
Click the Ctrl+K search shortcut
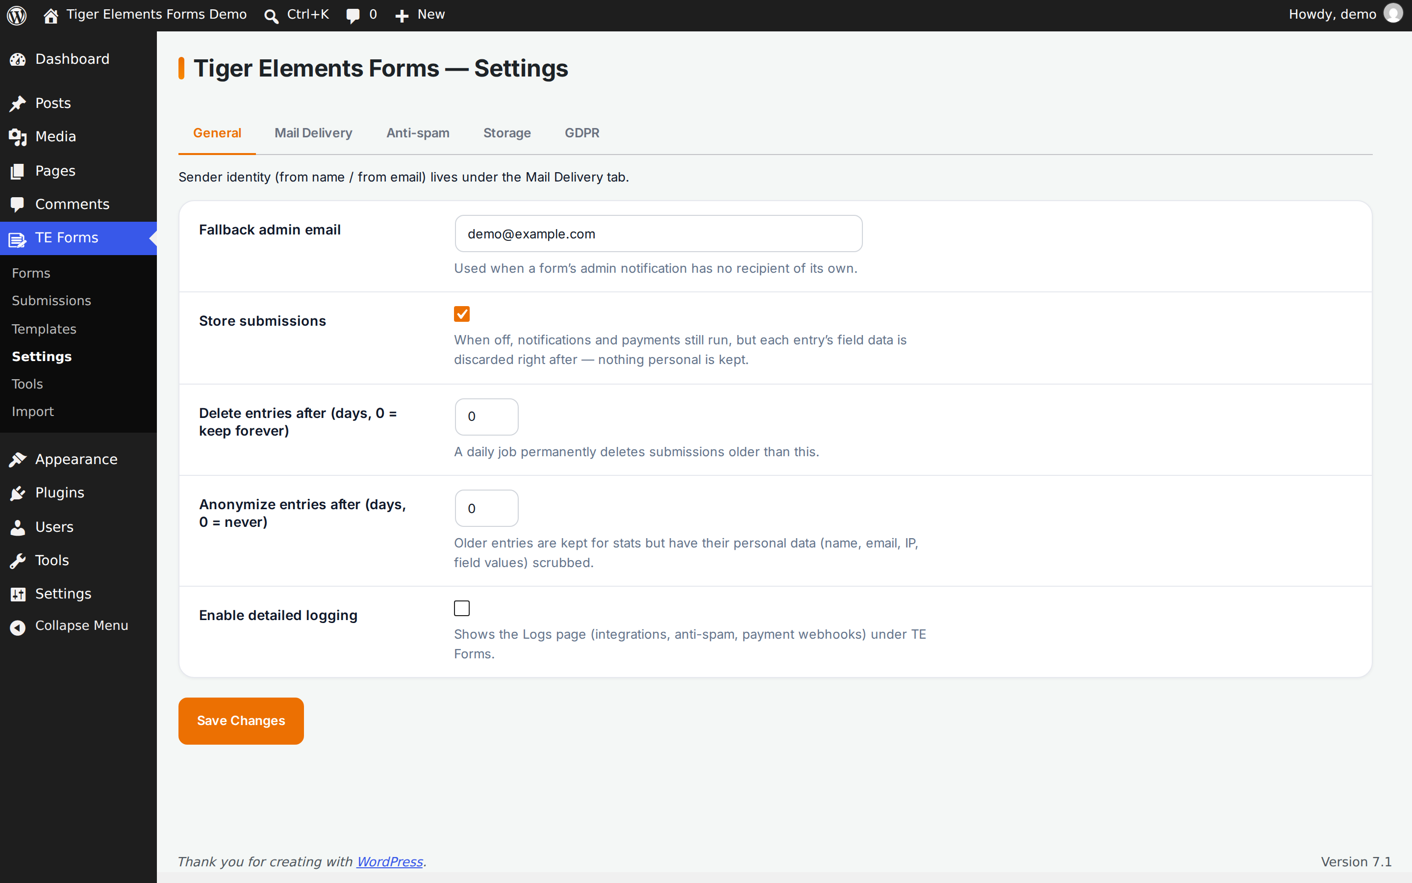307,15
